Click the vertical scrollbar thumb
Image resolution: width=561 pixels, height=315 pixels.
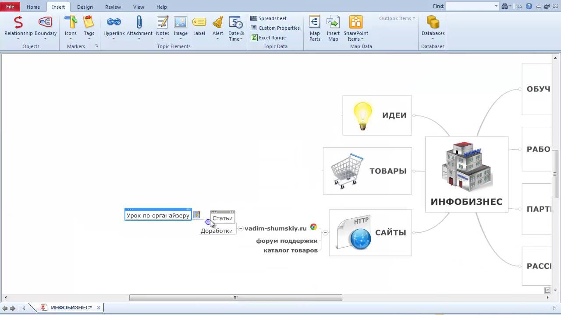[x=555, y=174]
